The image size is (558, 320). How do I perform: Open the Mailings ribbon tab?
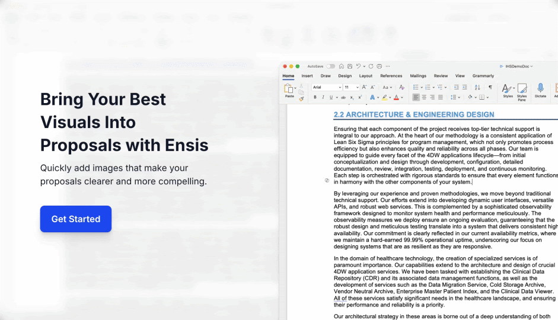(x=418, y=76)
